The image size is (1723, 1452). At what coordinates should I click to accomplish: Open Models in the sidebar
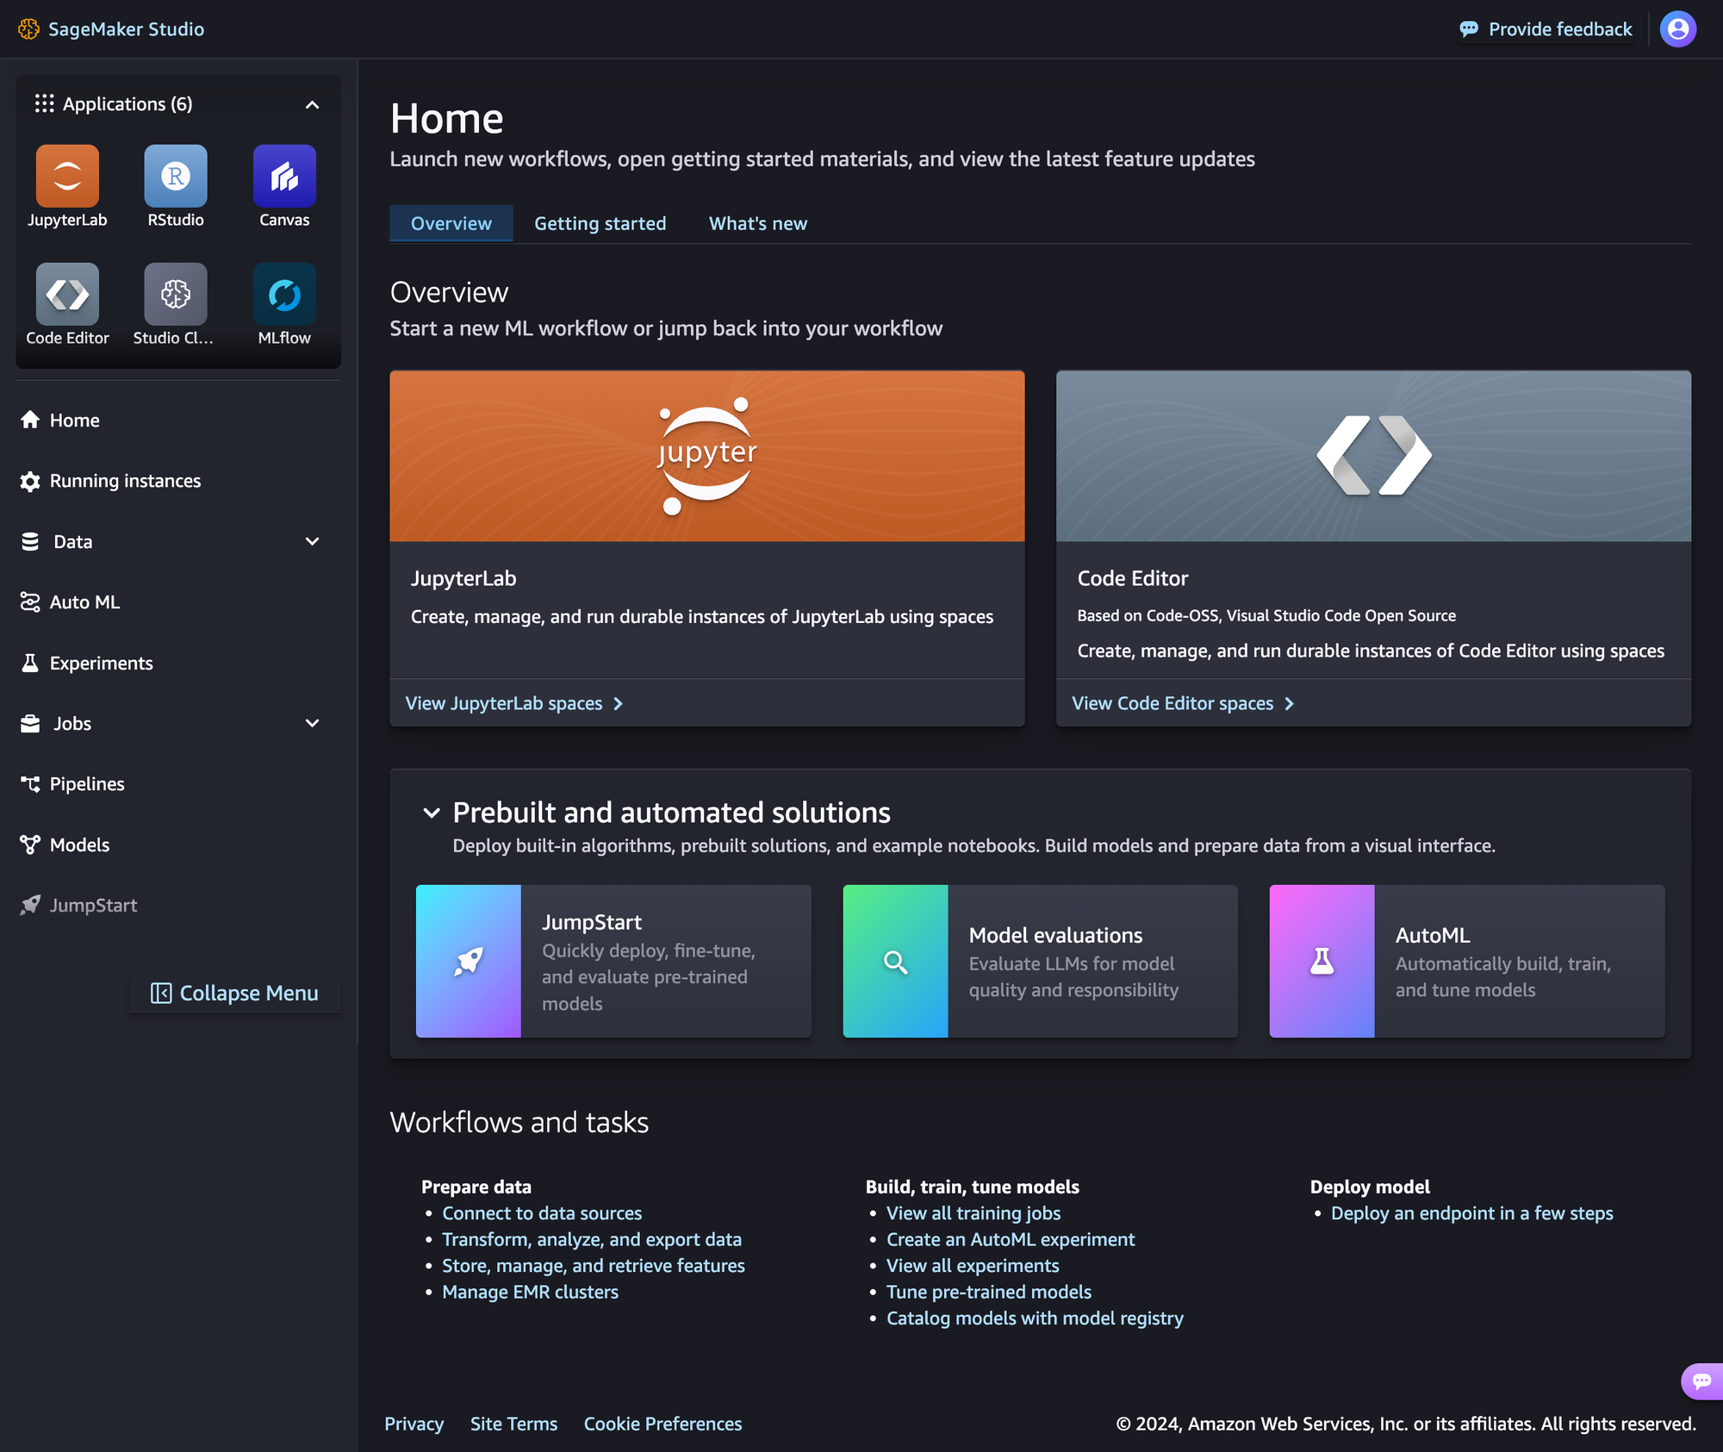point(80,844)
